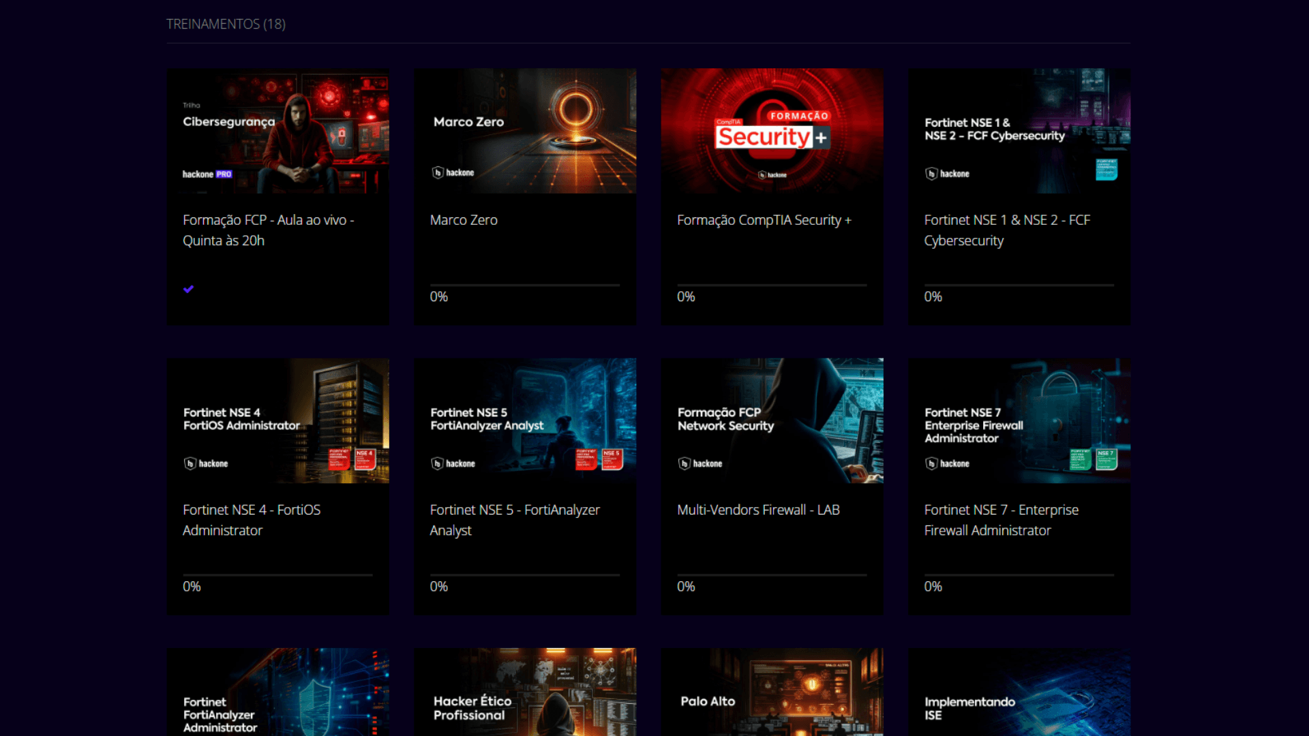
Task: Click the Marco Zero progress bar
Action: pyautogui.click(x=525, y=285)
